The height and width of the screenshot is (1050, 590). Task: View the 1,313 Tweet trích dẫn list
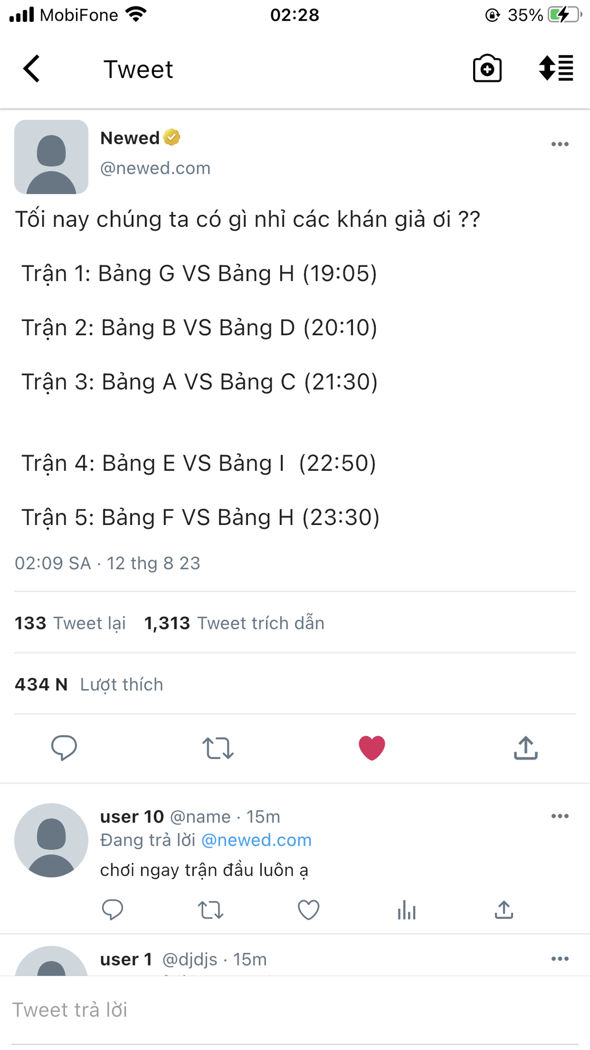click(234, 623)
